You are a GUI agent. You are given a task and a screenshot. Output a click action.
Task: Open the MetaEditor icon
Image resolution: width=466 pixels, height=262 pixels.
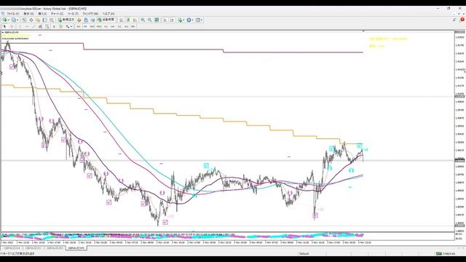[x=79, y=20]
